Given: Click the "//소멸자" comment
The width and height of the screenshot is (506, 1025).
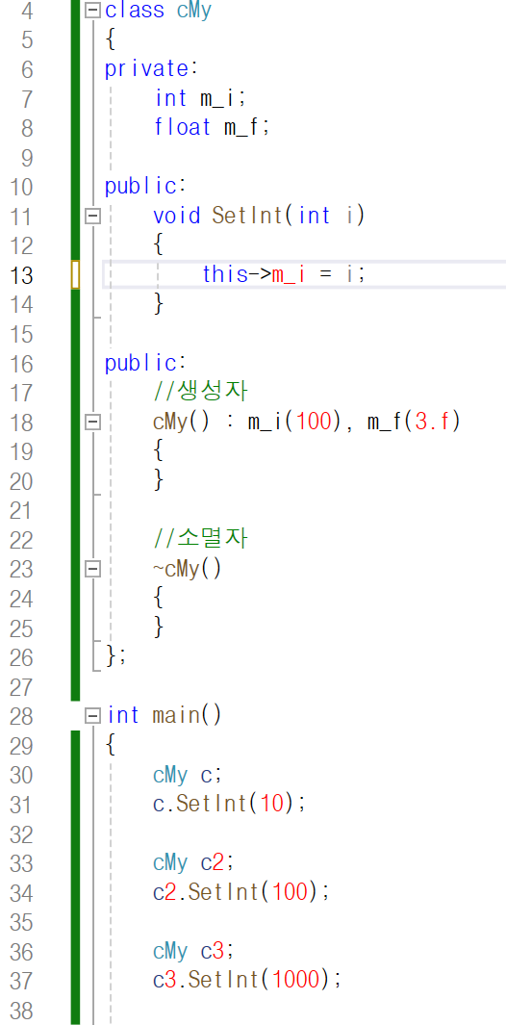Looking at the screenshot, I should [200, 539].
